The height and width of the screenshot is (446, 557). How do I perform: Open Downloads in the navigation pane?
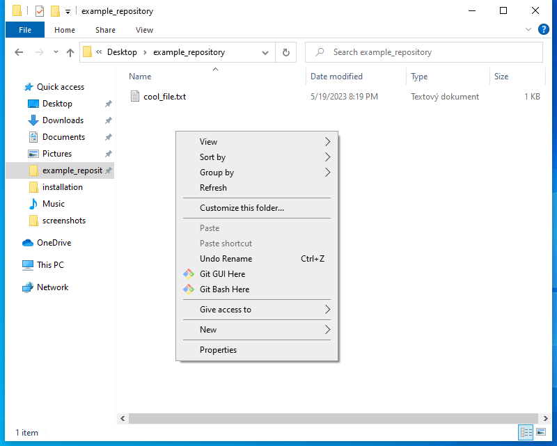coord(63,120)
